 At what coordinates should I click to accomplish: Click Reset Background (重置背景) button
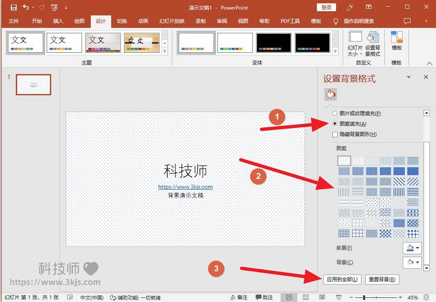(382, 279)
